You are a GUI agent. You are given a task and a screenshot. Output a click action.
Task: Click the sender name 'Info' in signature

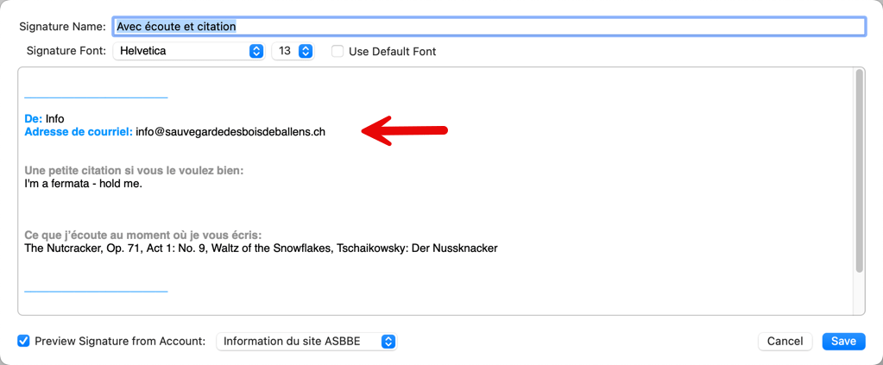(55, 119)
